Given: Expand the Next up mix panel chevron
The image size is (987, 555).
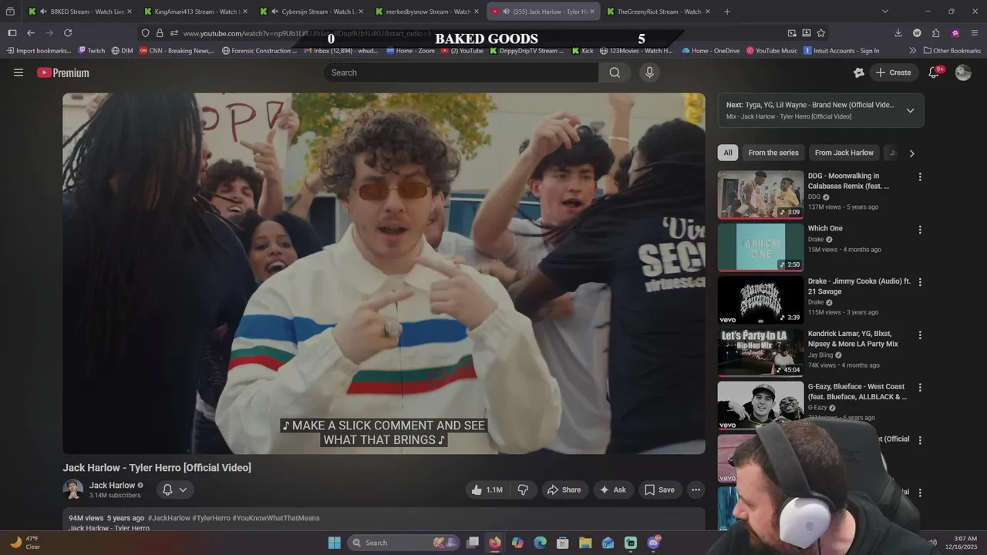Looking at the screenshot, I should tap(910, 110).
